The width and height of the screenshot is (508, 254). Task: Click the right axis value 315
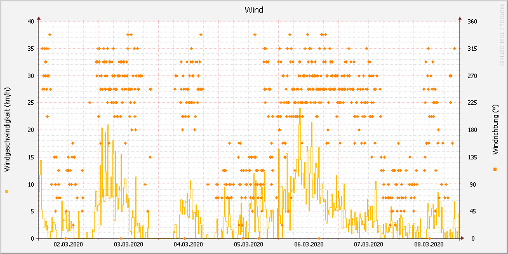point(472,49)
